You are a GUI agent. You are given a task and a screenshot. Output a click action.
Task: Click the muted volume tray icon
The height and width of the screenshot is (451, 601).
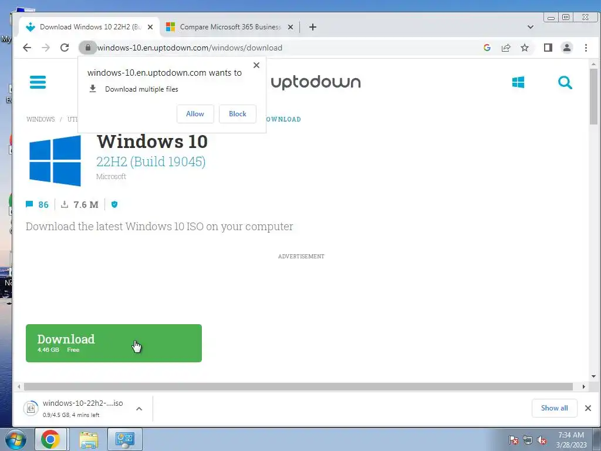[542, 440]
